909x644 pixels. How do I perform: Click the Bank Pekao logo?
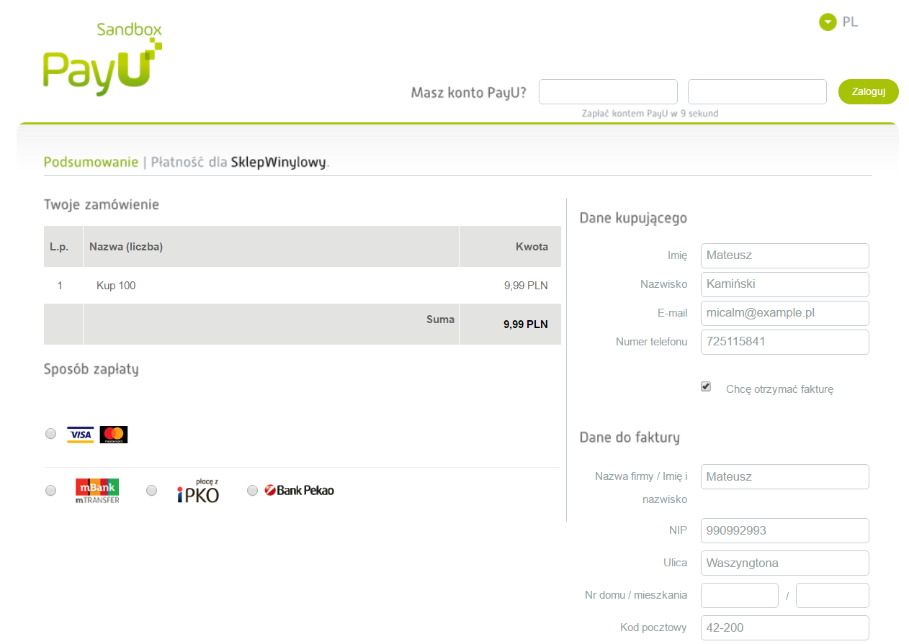(x=299, y=491)
